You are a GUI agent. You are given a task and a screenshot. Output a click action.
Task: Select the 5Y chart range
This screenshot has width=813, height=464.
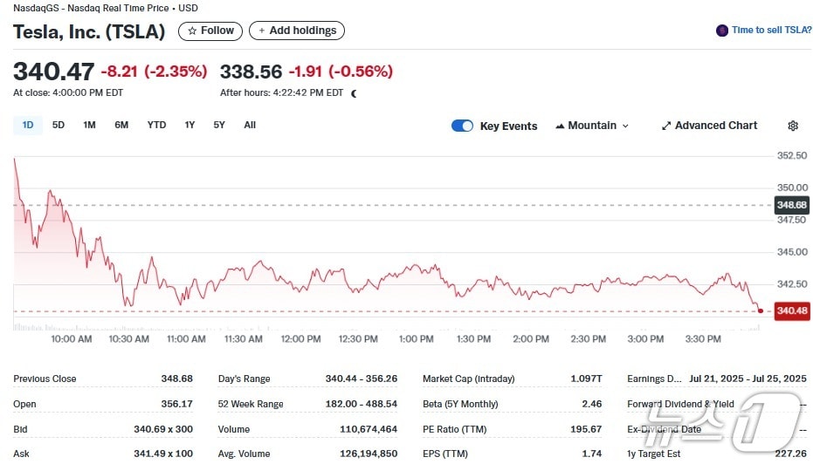(x=219, y=125)
